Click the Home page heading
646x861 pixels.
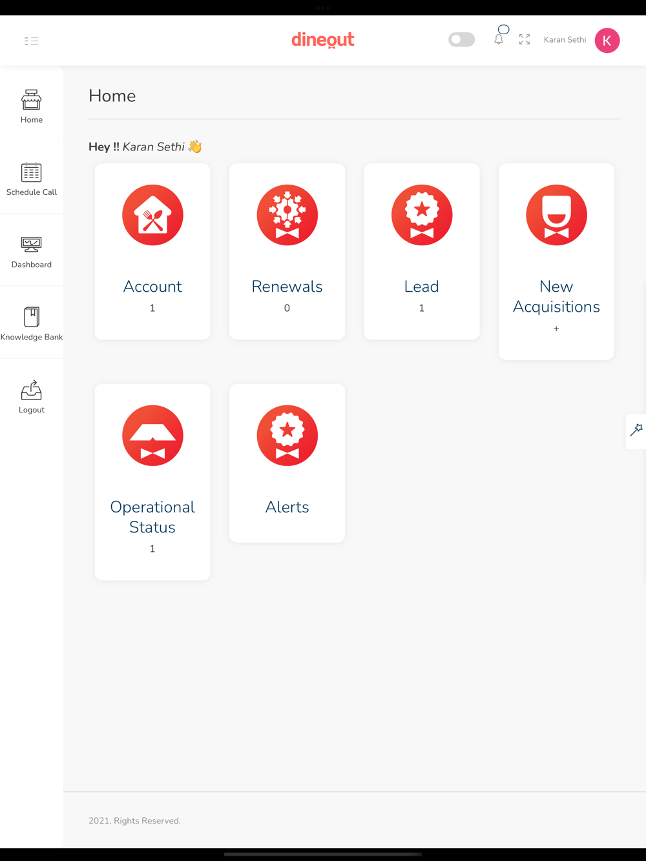(x=112, y=96)
